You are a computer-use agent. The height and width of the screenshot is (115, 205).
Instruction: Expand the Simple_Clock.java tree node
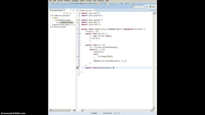(x=57, y=22)
